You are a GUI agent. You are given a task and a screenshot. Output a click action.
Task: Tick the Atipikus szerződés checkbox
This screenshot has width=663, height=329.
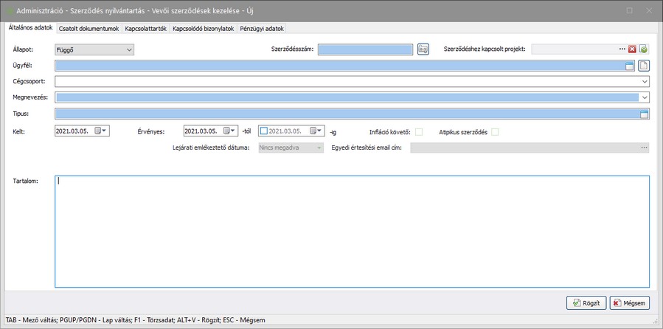[x=496, y=131]
